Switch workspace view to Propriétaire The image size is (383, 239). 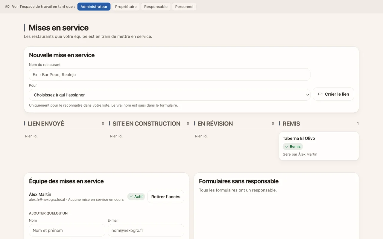coord(126,7)
